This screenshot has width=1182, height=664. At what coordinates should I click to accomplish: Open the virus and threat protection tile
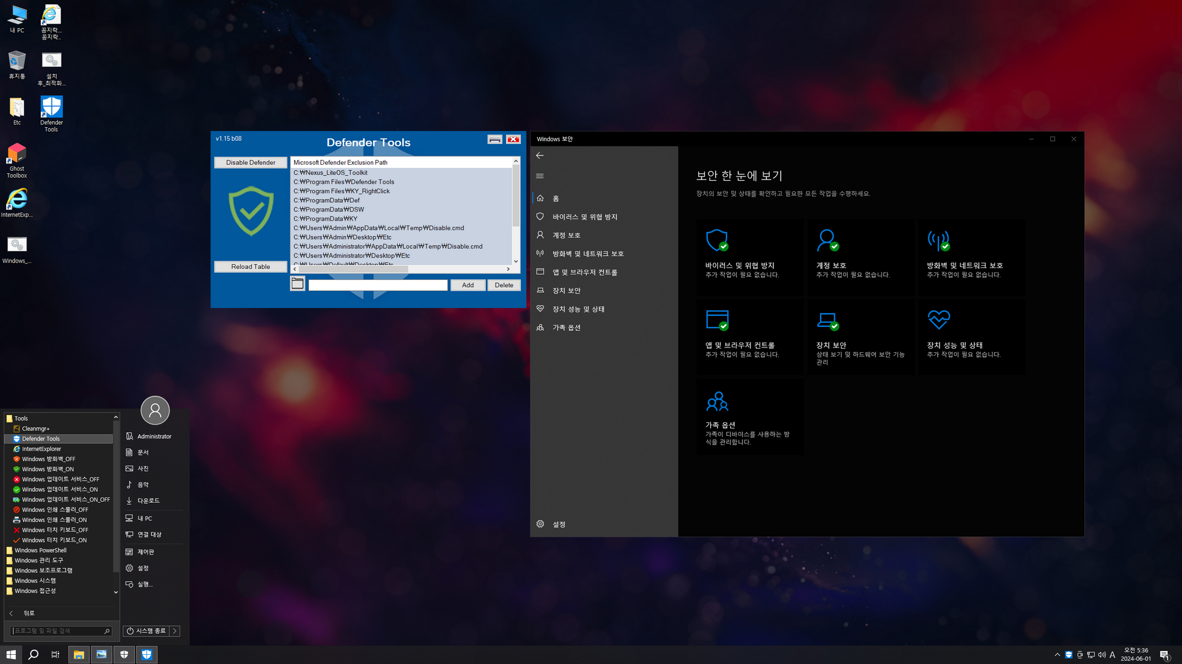750,258
